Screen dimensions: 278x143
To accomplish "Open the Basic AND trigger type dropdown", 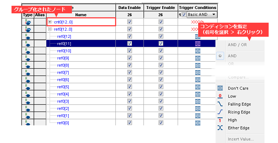I will tap(202, 14).
